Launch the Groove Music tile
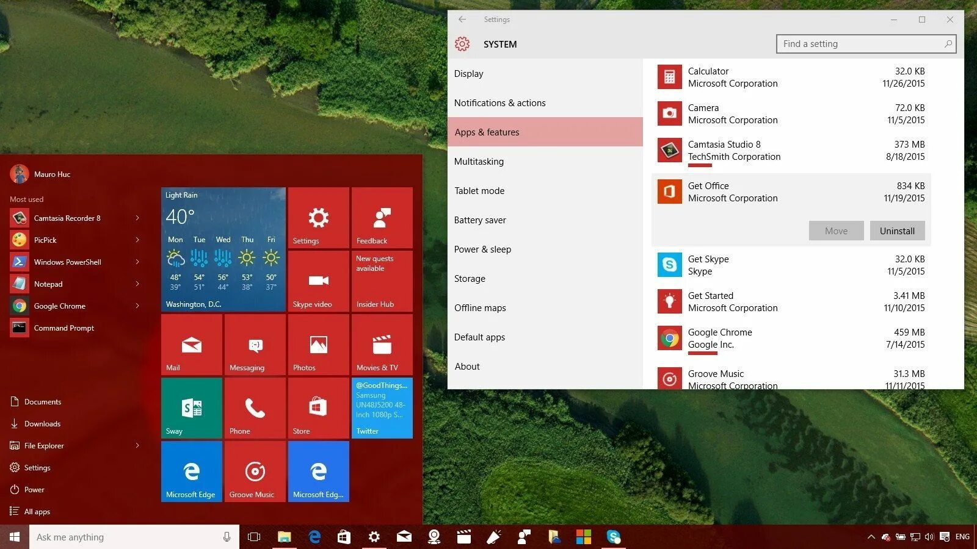The image size is (977, 549). 255,472
